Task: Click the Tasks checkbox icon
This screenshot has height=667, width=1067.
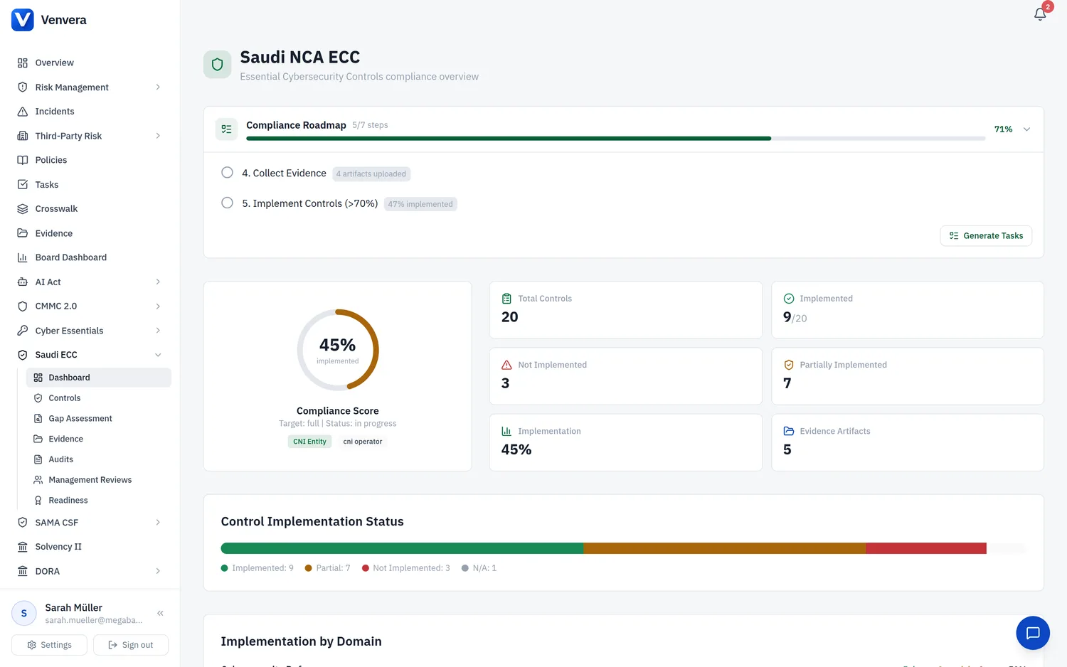Action: coord(23,184)
